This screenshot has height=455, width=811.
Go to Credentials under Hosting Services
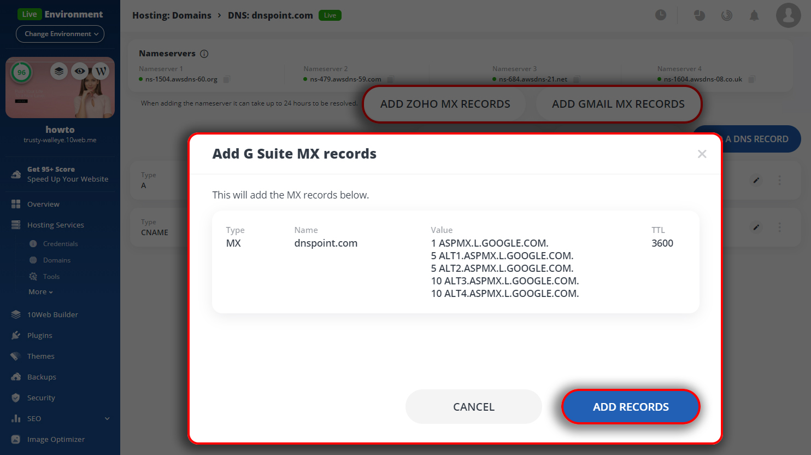[60, 244]
